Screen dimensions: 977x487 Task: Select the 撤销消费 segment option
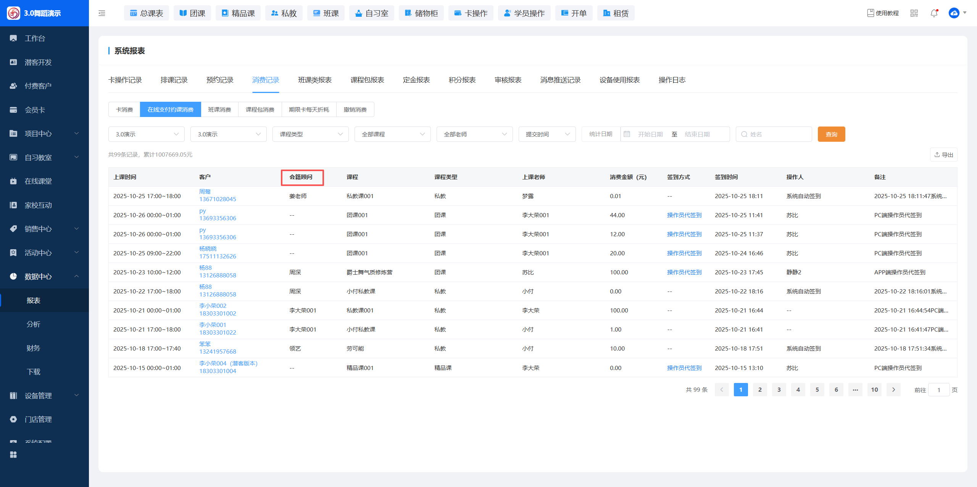pos(355,110)
